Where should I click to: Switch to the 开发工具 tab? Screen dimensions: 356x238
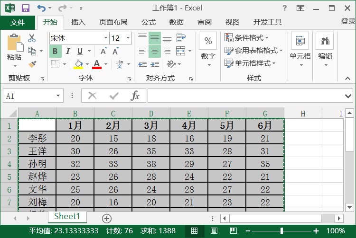coord(267,22)
